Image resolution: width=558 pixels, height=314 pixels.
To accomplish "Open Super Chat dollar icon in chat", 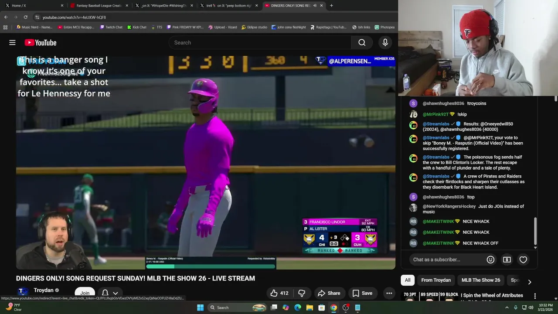I will (x=507, y=259).
